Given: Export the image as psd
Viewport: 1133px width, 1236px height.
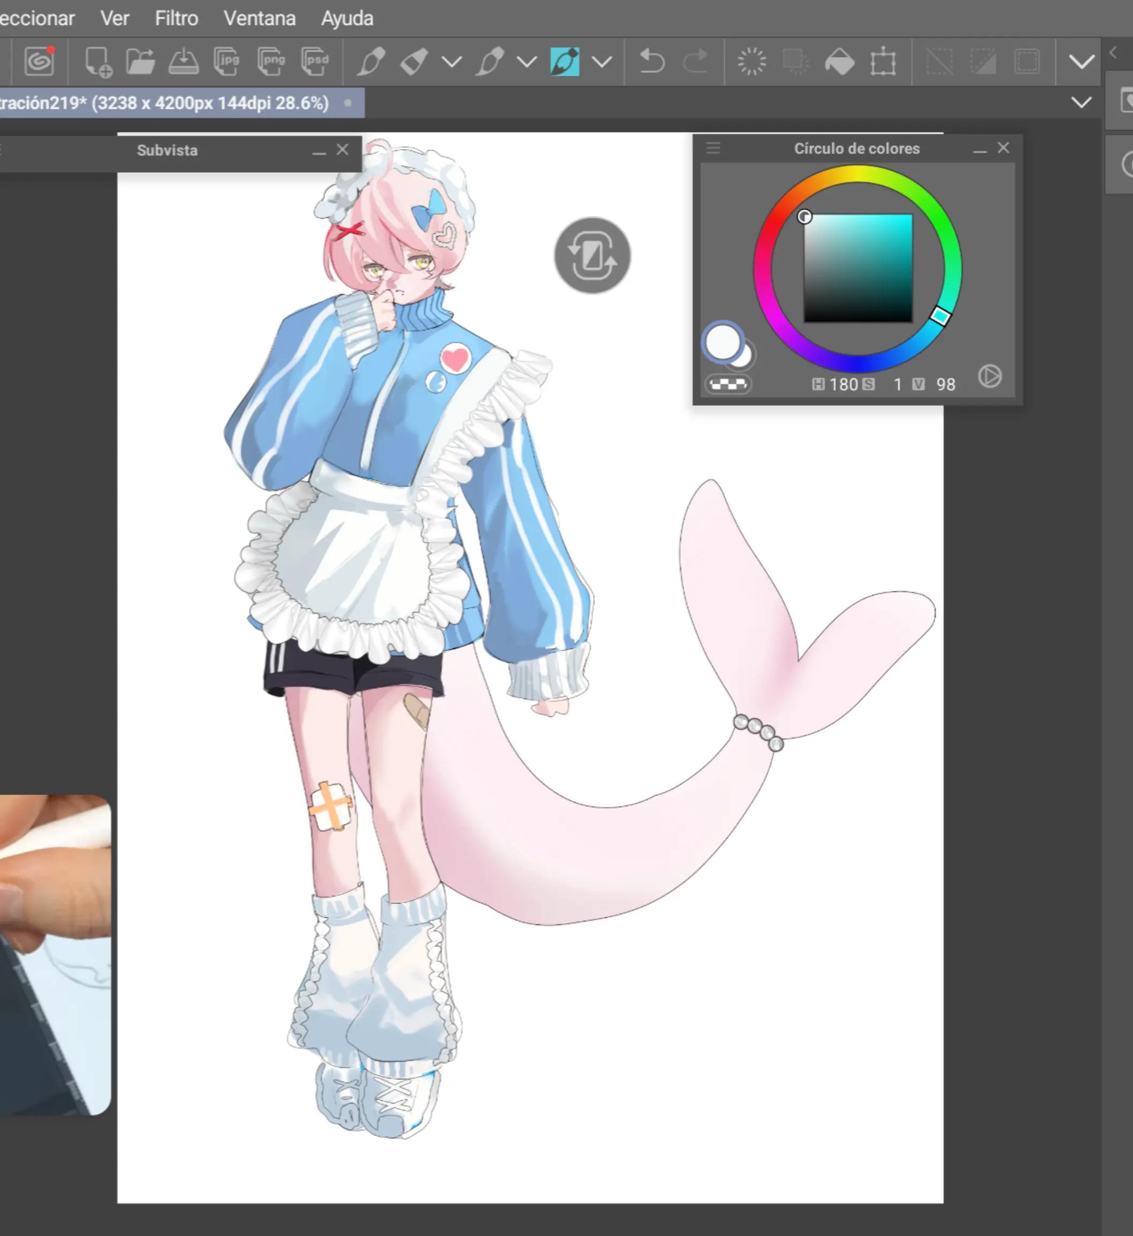Looking at the screenshot, I should click(x=314, y=61).
